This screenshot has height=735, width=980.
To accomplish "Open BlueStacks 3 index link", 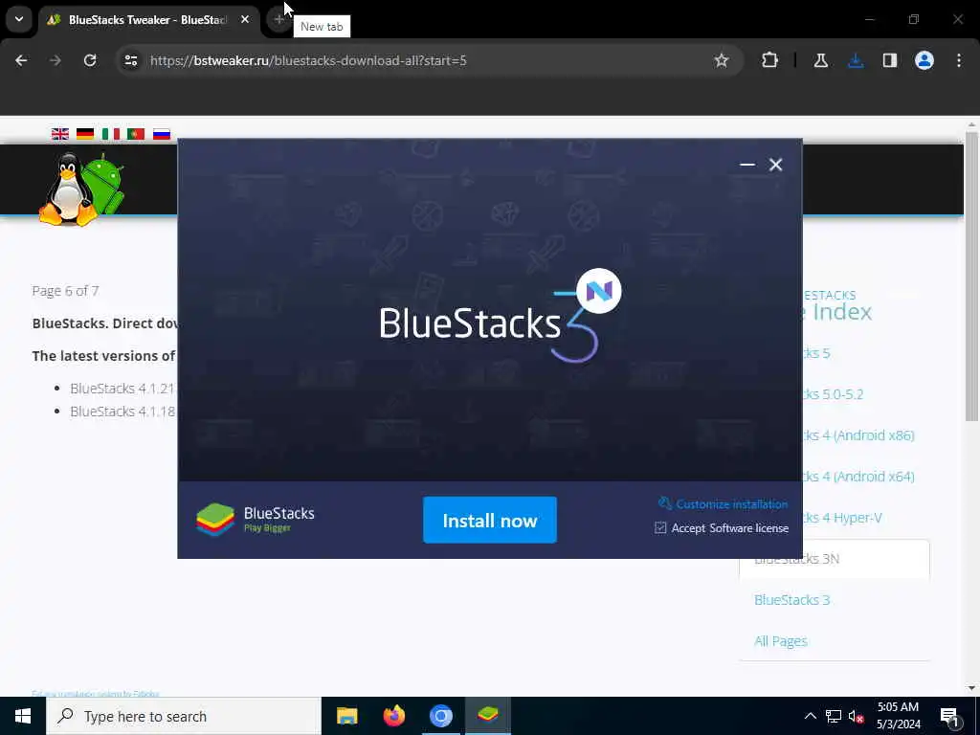I will (791, 600).
